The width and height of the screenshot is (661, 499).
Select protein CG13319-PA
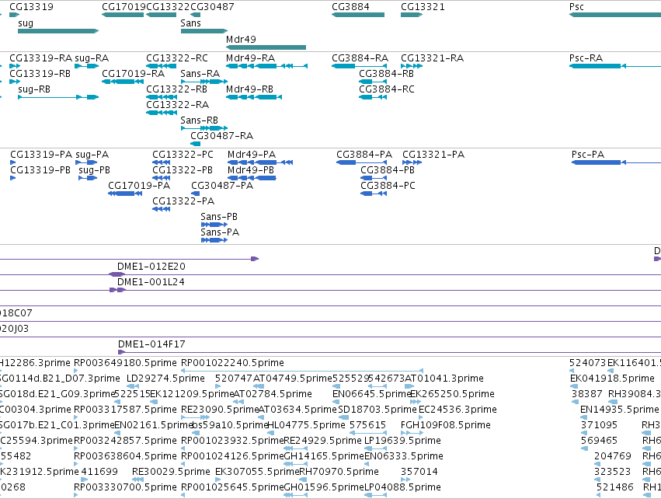click(12, 162)
